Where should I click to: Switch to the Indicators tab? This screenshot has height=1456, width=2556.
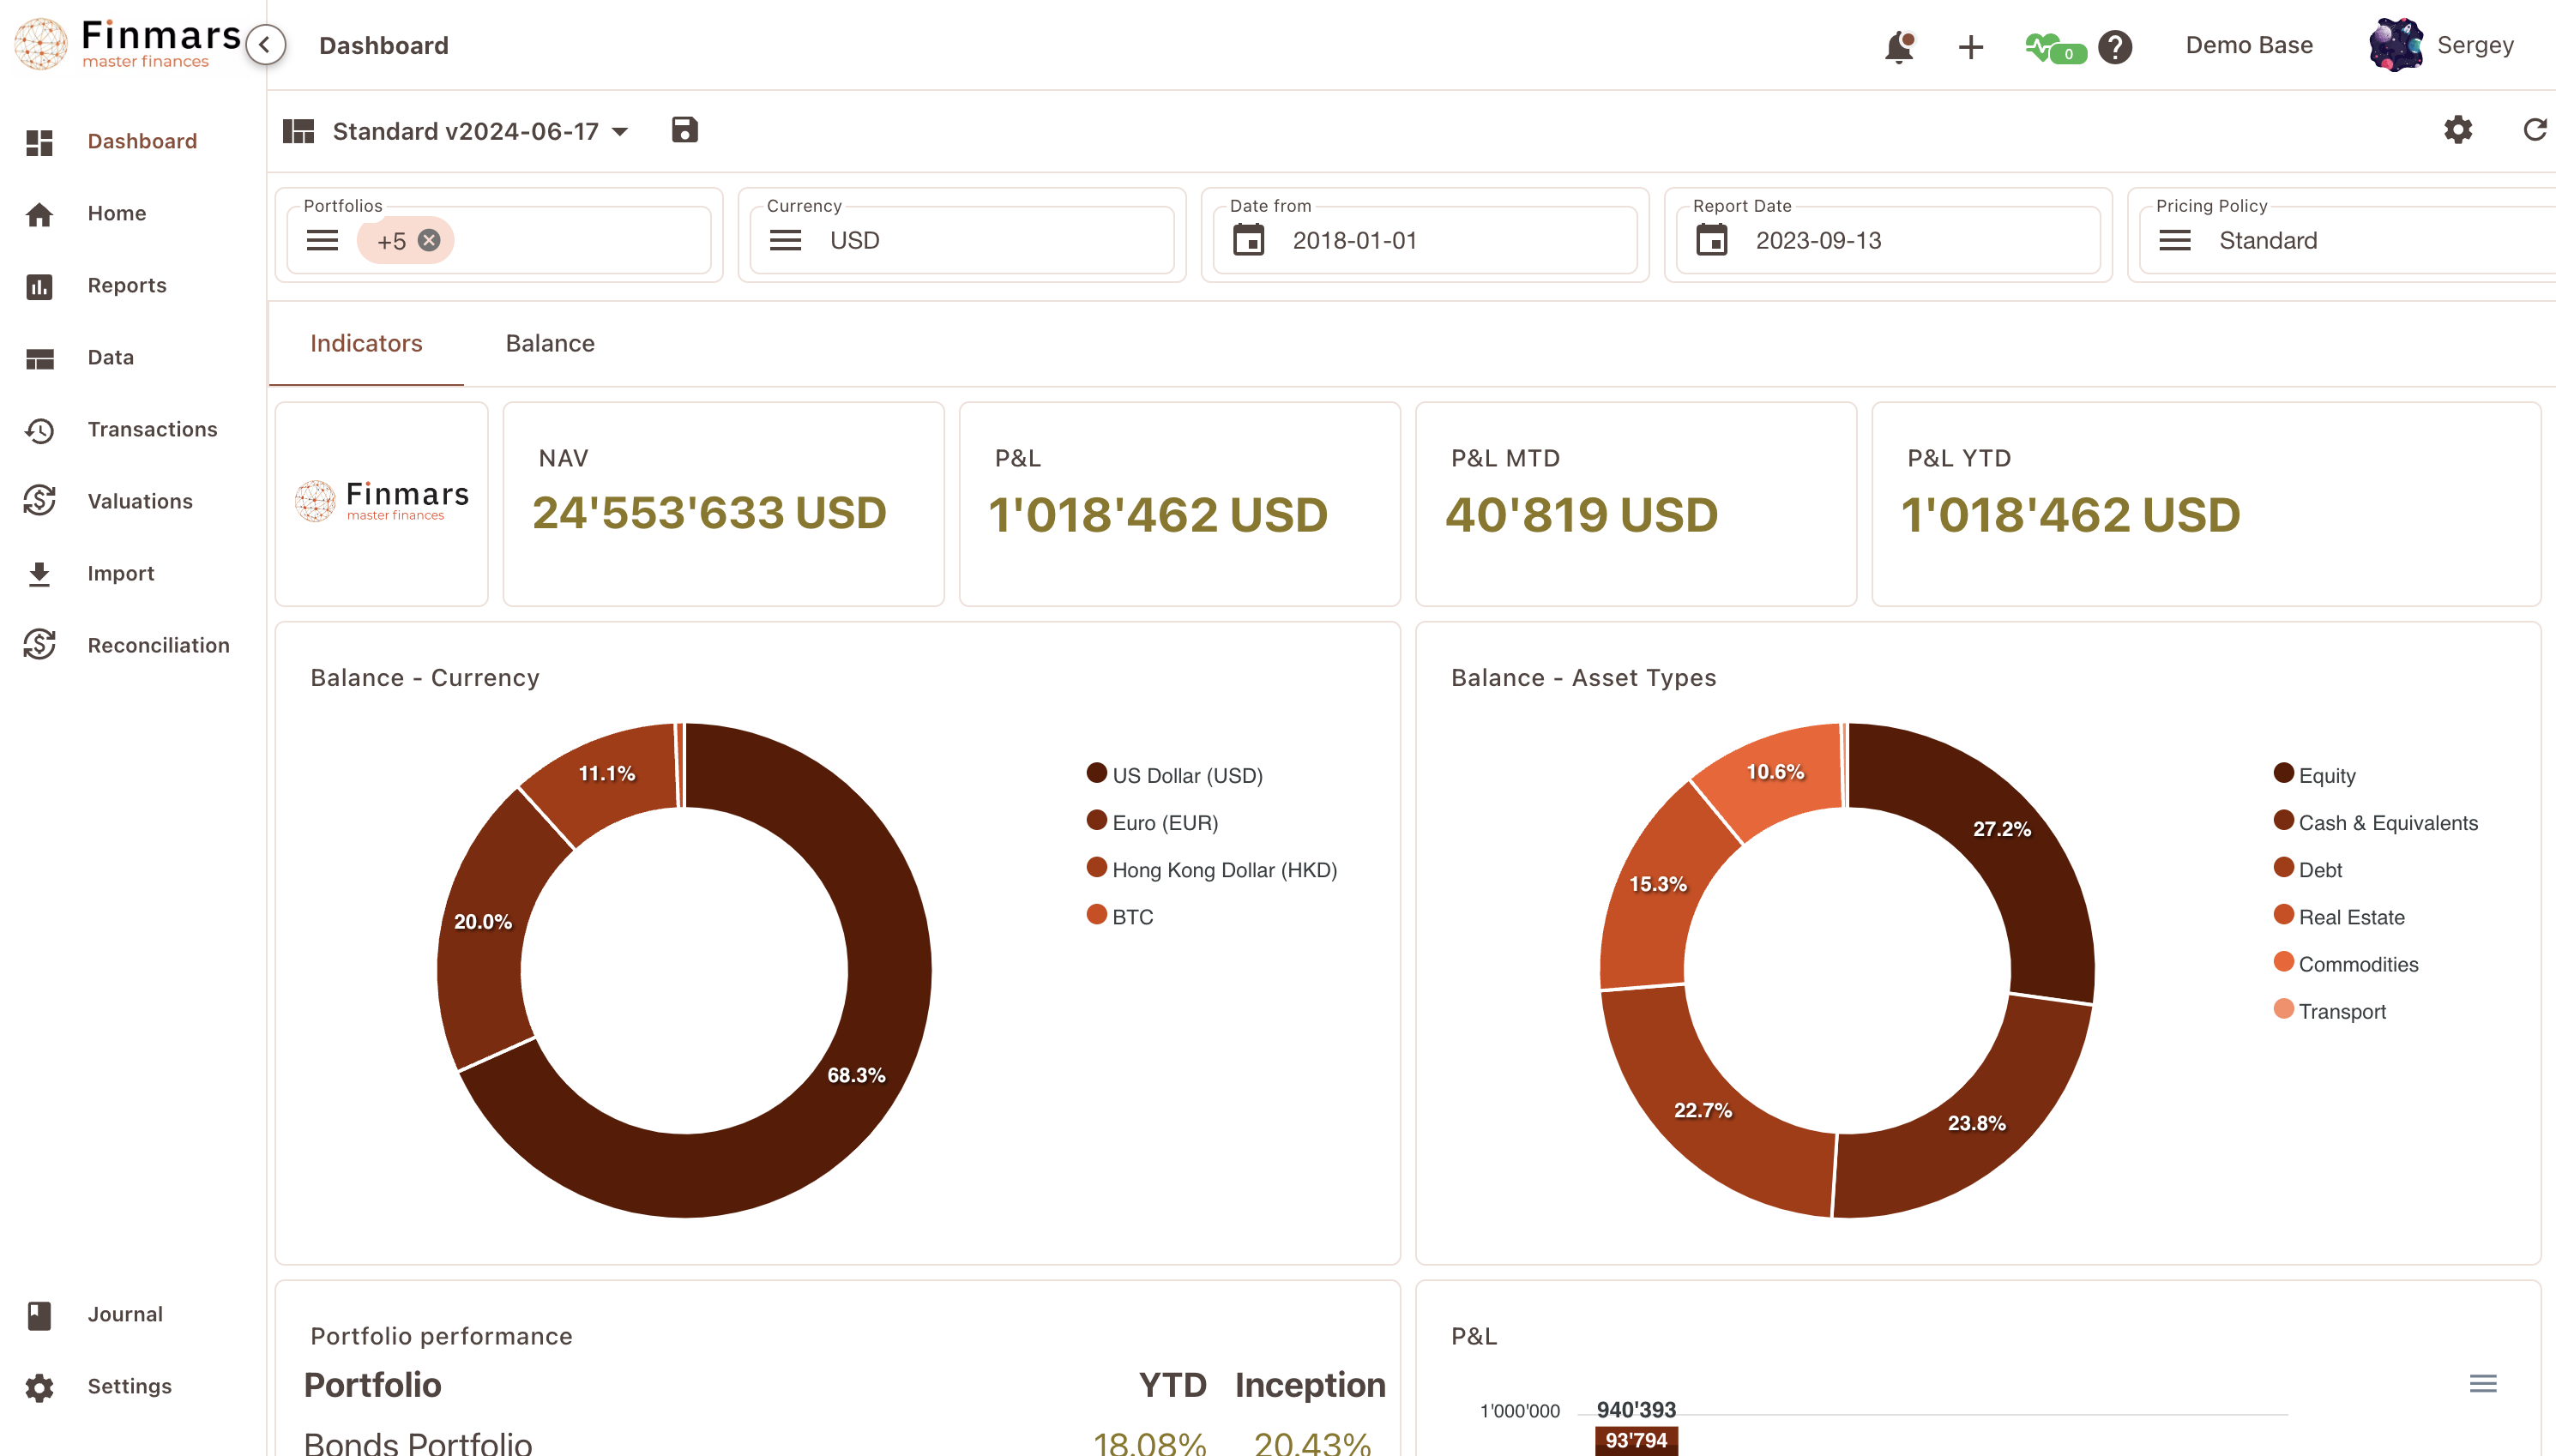[366, 343]
